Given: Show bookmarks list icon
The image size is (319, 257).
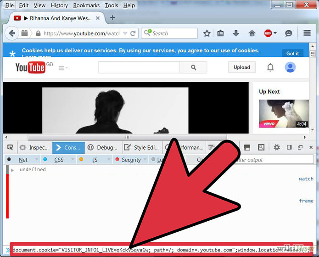Looking at the screenshot, I should pos(220,33).
